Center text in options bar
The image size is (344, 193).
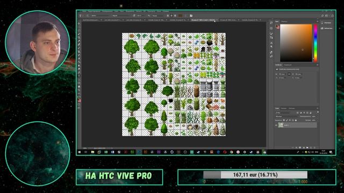(171, 16)
